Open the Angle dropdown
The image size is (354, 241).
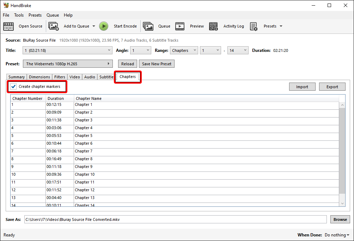[x=140, y=50]
